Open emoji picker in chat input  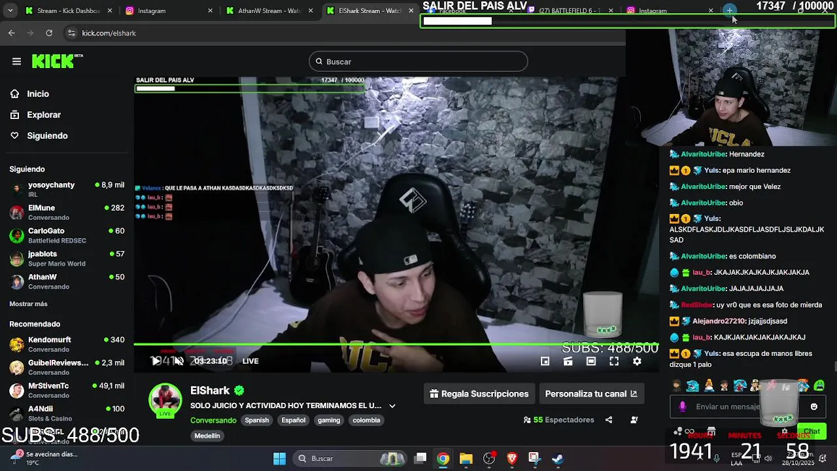coord(813,406)
